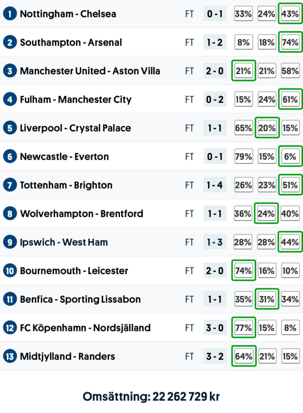Viewport: 303px width, 413px height.
Task: Click number 12 badge beside FC Köpenhamn
Action: click(x=10, y=328)
